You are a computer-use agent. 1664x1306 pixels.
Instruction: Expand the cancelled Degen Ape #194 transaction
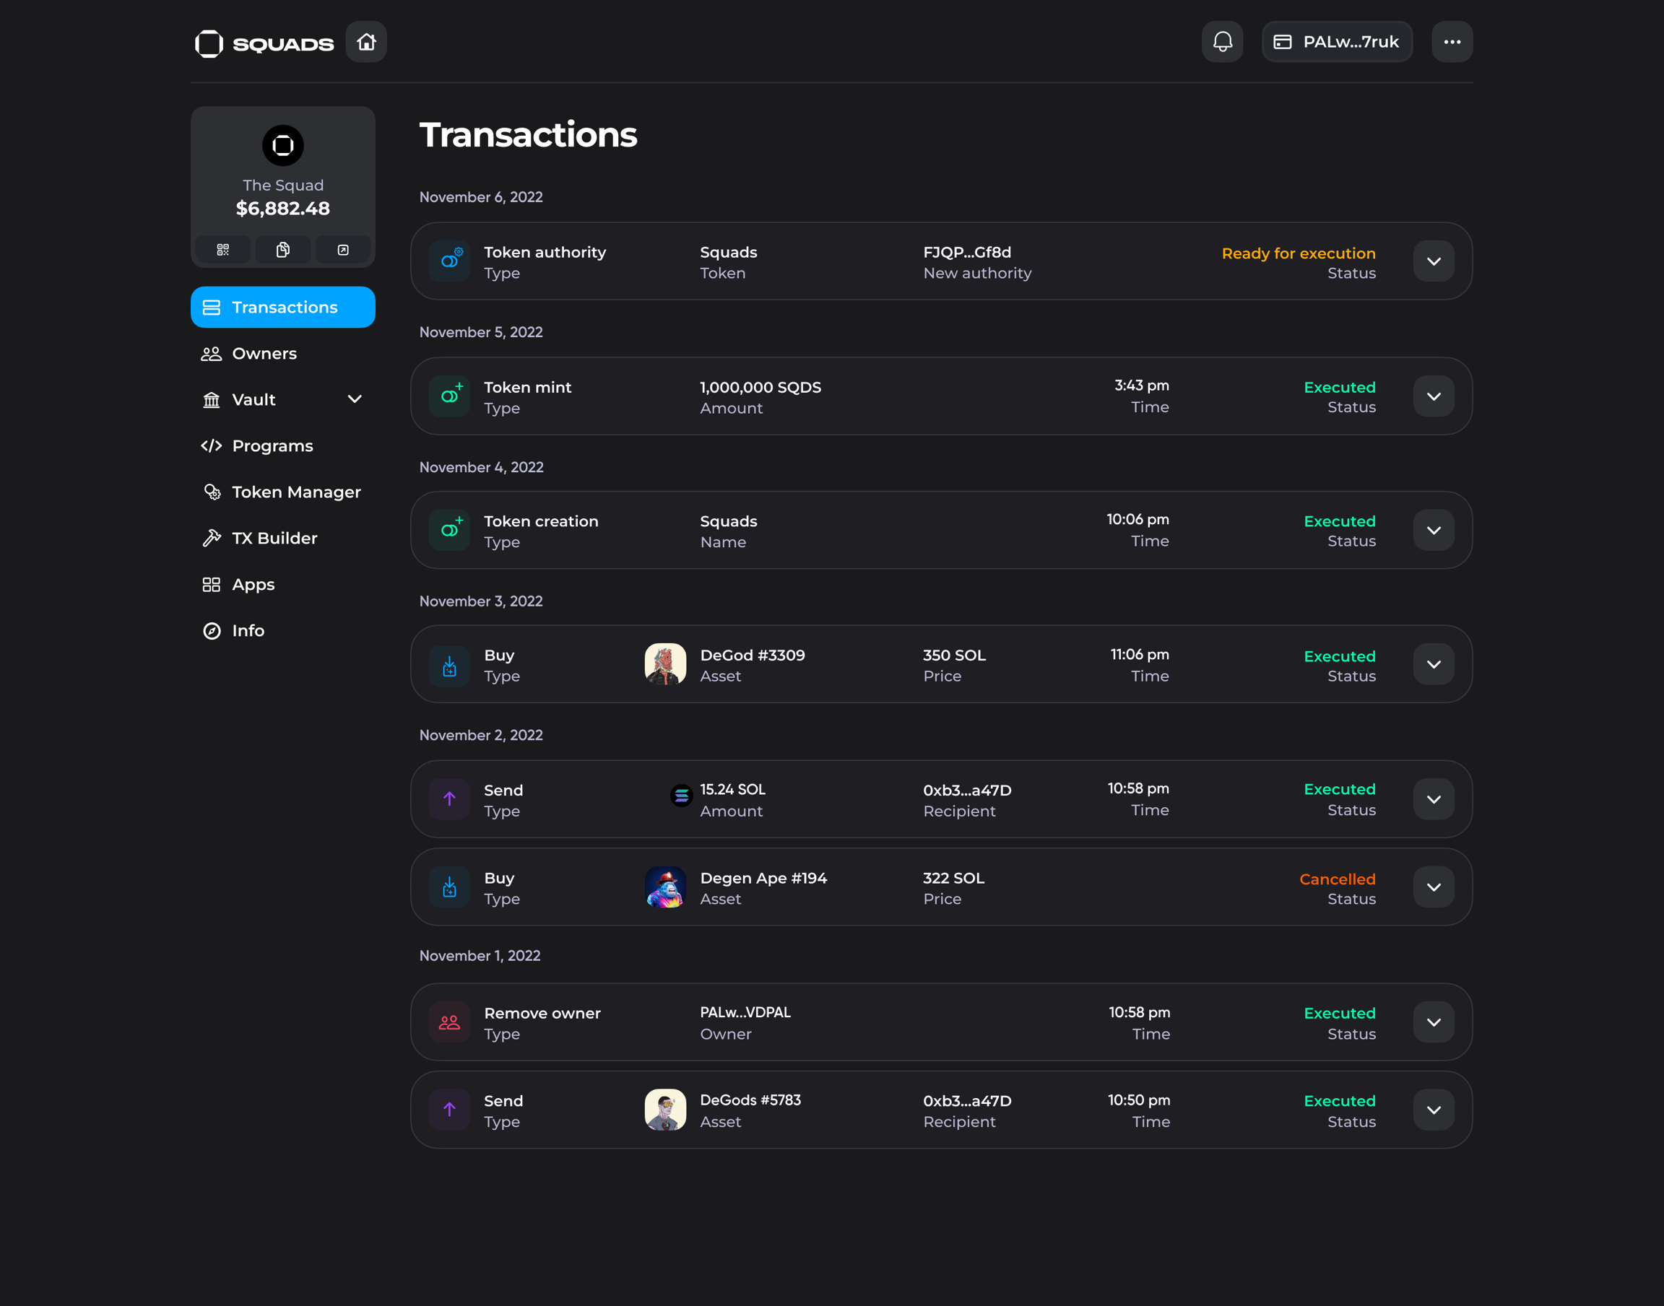(x=1433, y=887)
